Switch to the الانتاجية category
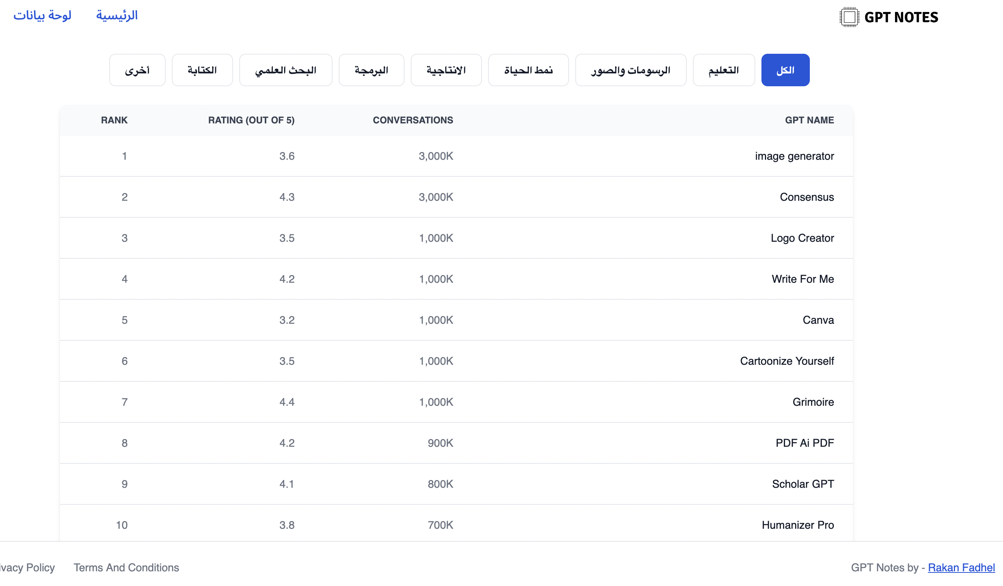 (446, 70)
